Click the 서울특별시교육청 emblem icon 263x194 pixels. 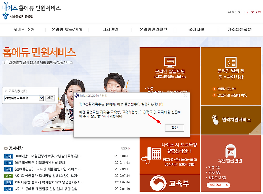tap(5, 16)
